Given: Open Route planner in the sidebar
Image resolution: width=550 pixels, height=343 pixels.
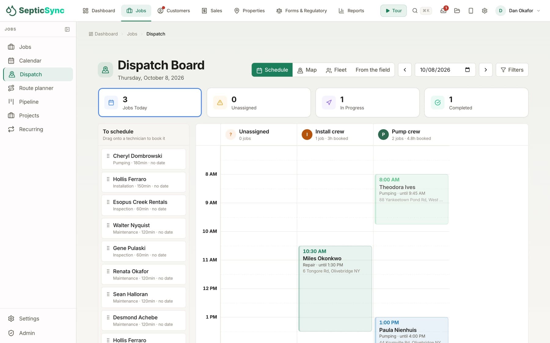Looking at the screenshot, I should coord(38,88).
